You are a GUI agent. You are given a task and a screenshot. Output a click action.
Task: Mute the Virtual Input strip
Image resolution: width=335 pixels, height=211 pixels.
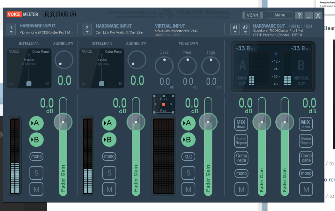pyautogui.click(x=188, y=189)
